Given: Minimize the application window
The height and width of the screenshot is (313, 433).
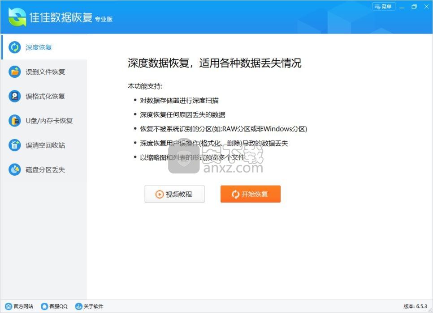Looking at the screenshot, I should (402, 7).
